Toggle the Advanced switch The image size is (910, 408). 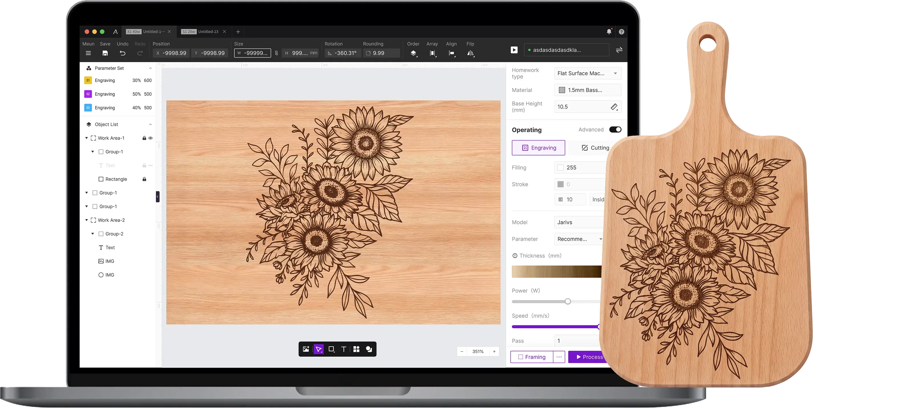pyautogui.click(x=615, y=130)
